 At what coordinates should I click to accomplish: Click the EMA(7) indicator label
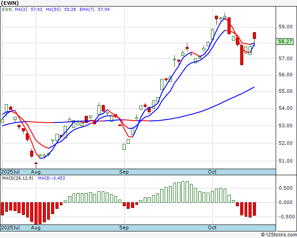tap(87, 10)
